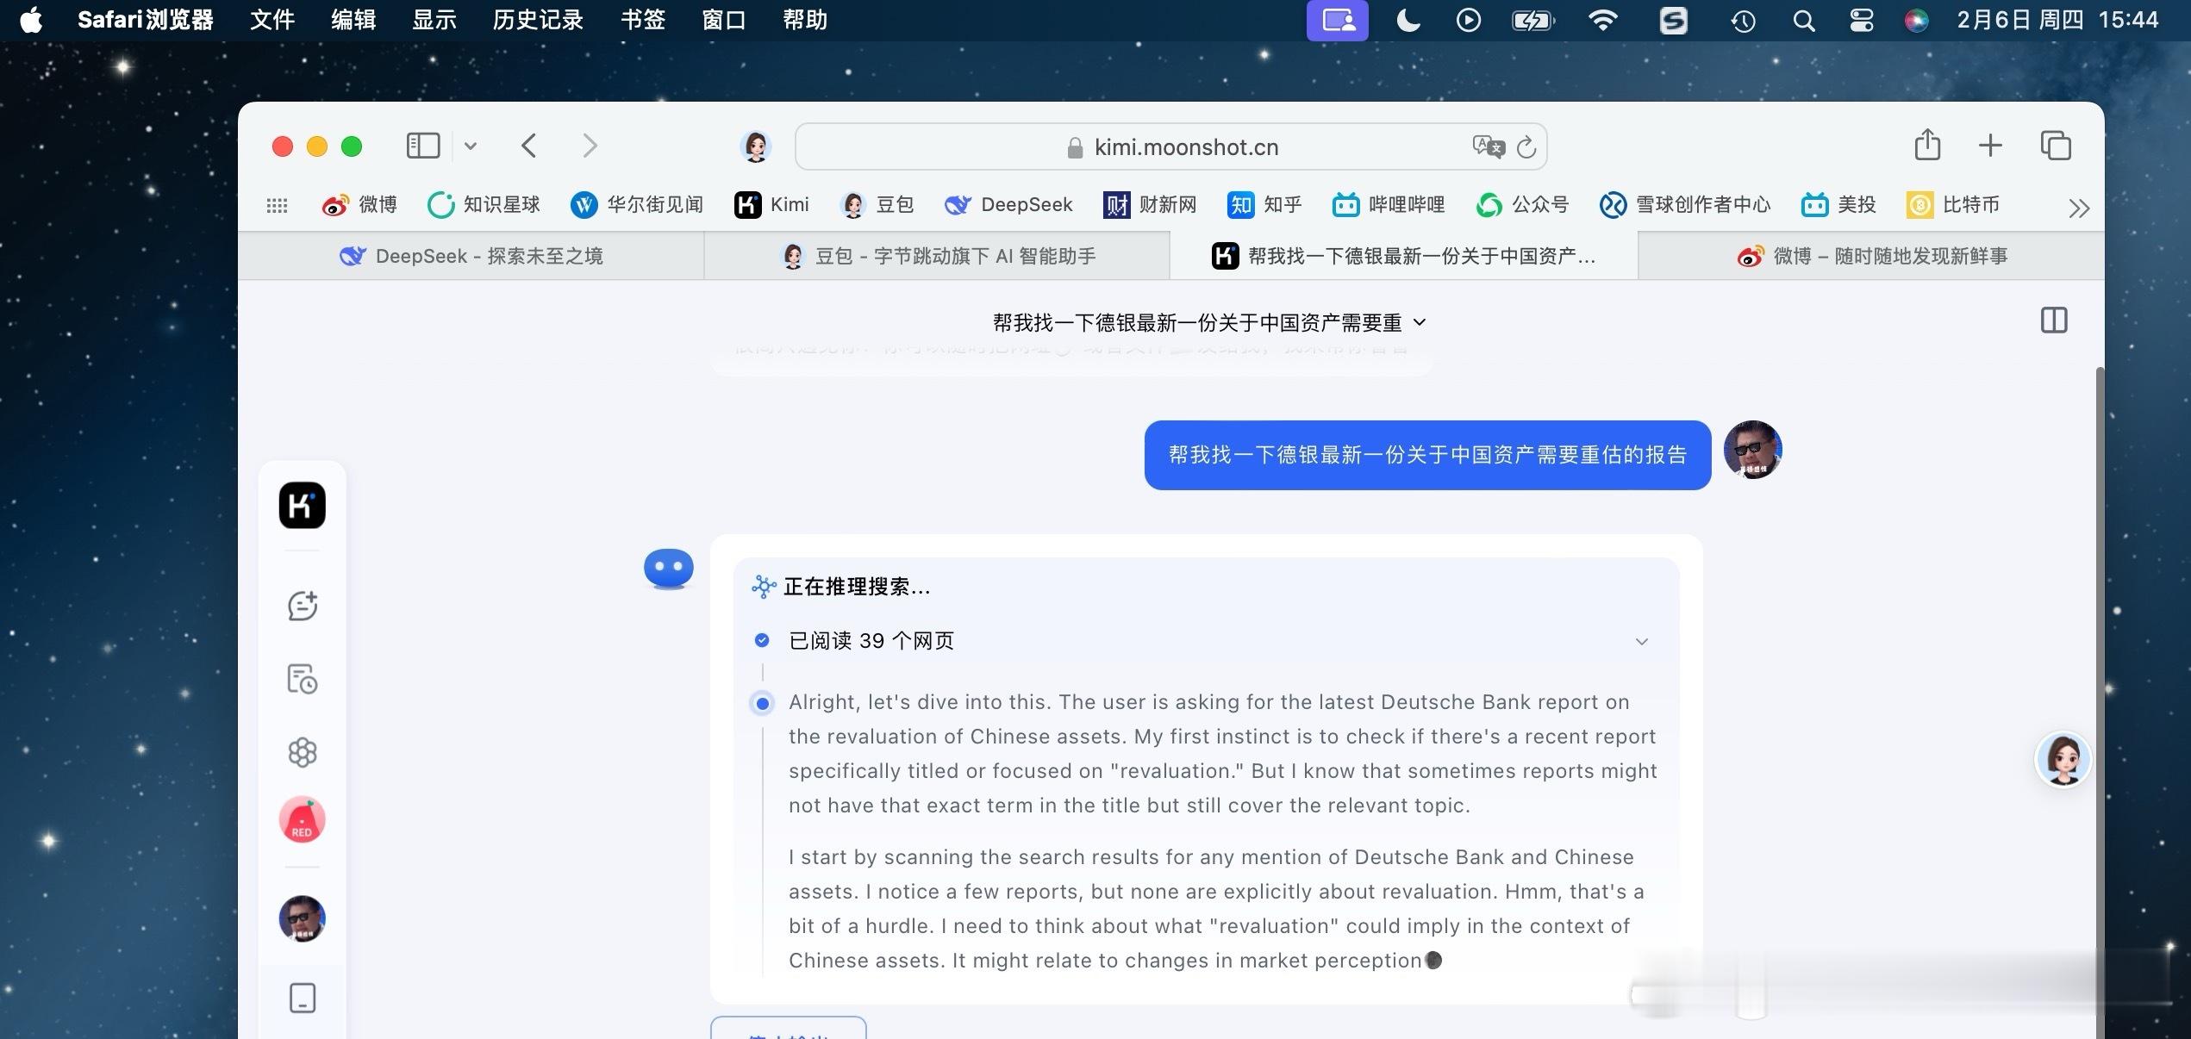Open chat history icon in Kimi sidebar

point(303,679)
